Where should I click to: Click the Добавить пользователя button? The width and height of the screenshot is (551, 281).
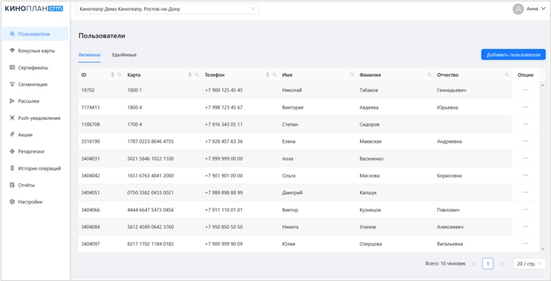(x=513, y=55)
